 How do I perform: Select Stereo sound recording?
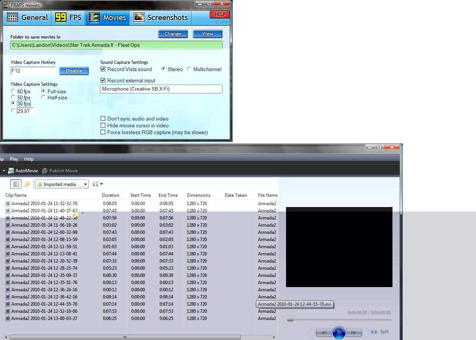point(163,69)
